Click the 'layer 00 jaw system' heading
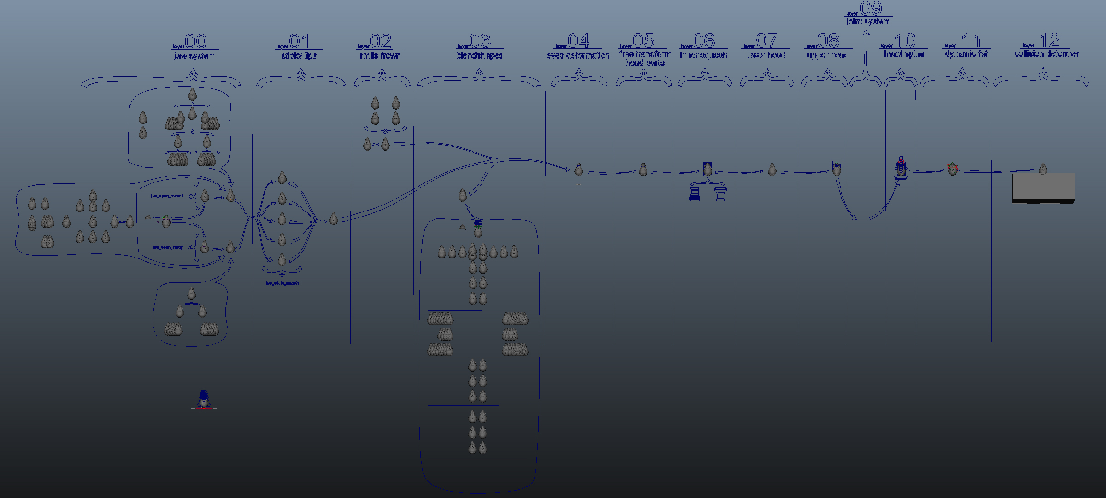1106x498 pixels. pos(195,47)
